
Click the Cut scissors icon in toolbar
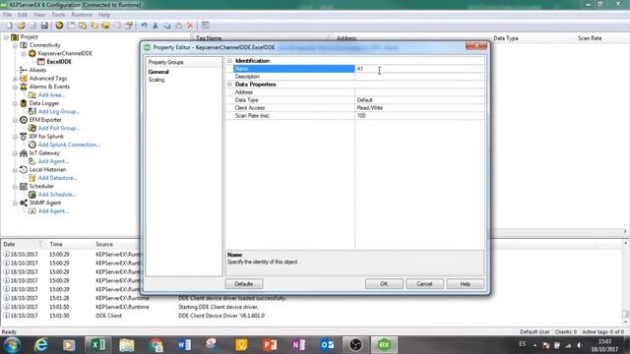point(156,26)
